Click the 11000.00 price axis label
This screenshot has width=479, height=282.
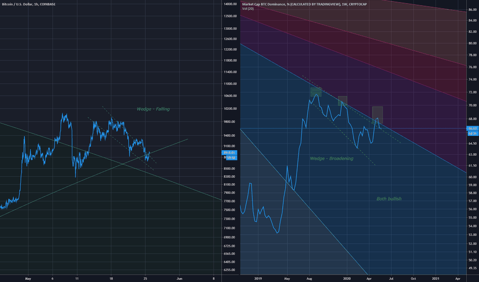pos(230,84)
